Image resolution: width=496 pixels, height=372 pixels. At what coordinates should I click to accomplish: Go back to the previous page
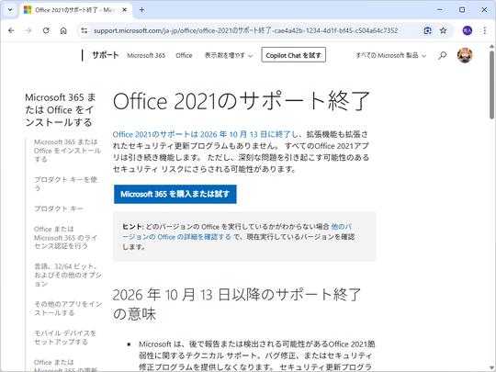11,30
